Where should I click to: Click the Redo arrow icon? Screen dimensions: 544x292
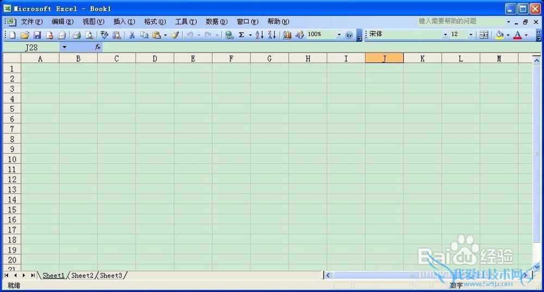point(208,35)
